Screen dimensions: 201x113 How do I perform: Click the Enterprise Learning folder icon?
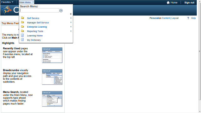pos(23,26)
